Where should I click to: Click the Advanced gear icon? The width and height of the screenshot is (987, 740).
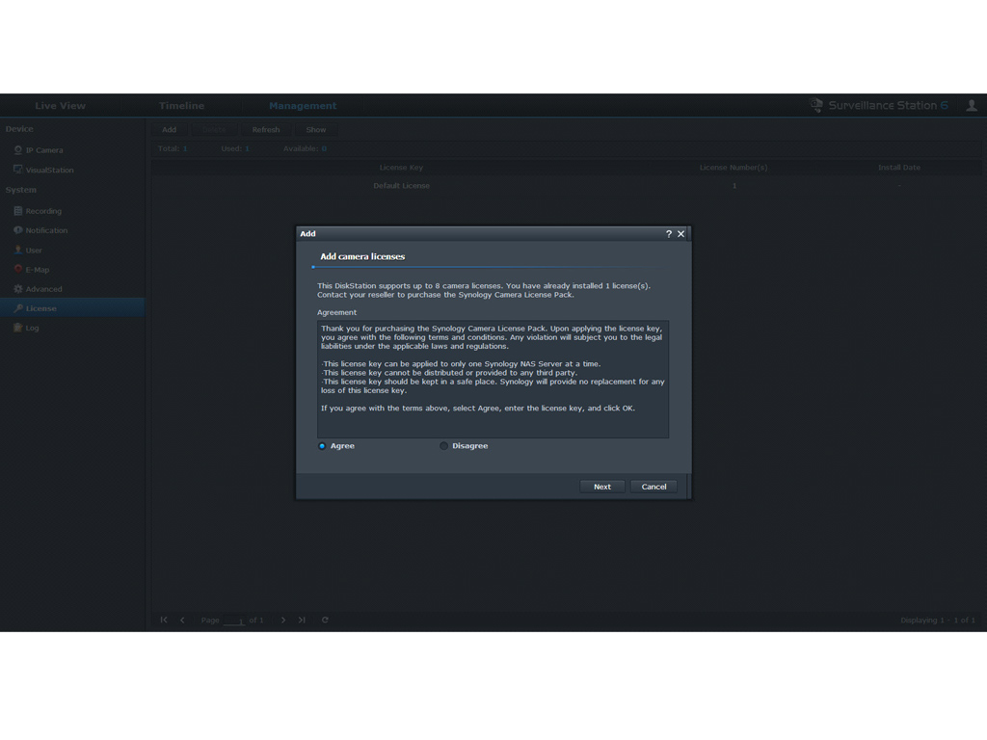tap(17, 289)
